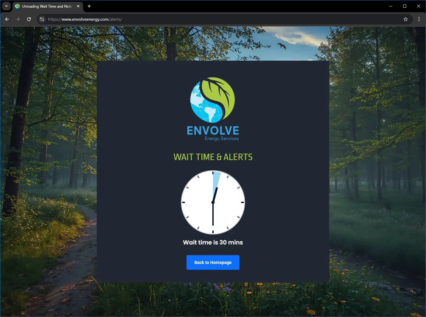Click the WAIT TIME & ALERTS heading

click(213, 157)
